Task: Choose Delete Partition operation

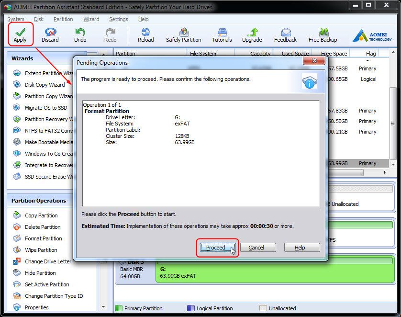Action: [x=37, y=227]
